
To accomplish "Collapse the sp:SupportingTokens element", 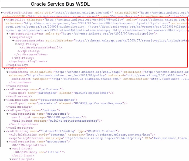I will (8, 34).
